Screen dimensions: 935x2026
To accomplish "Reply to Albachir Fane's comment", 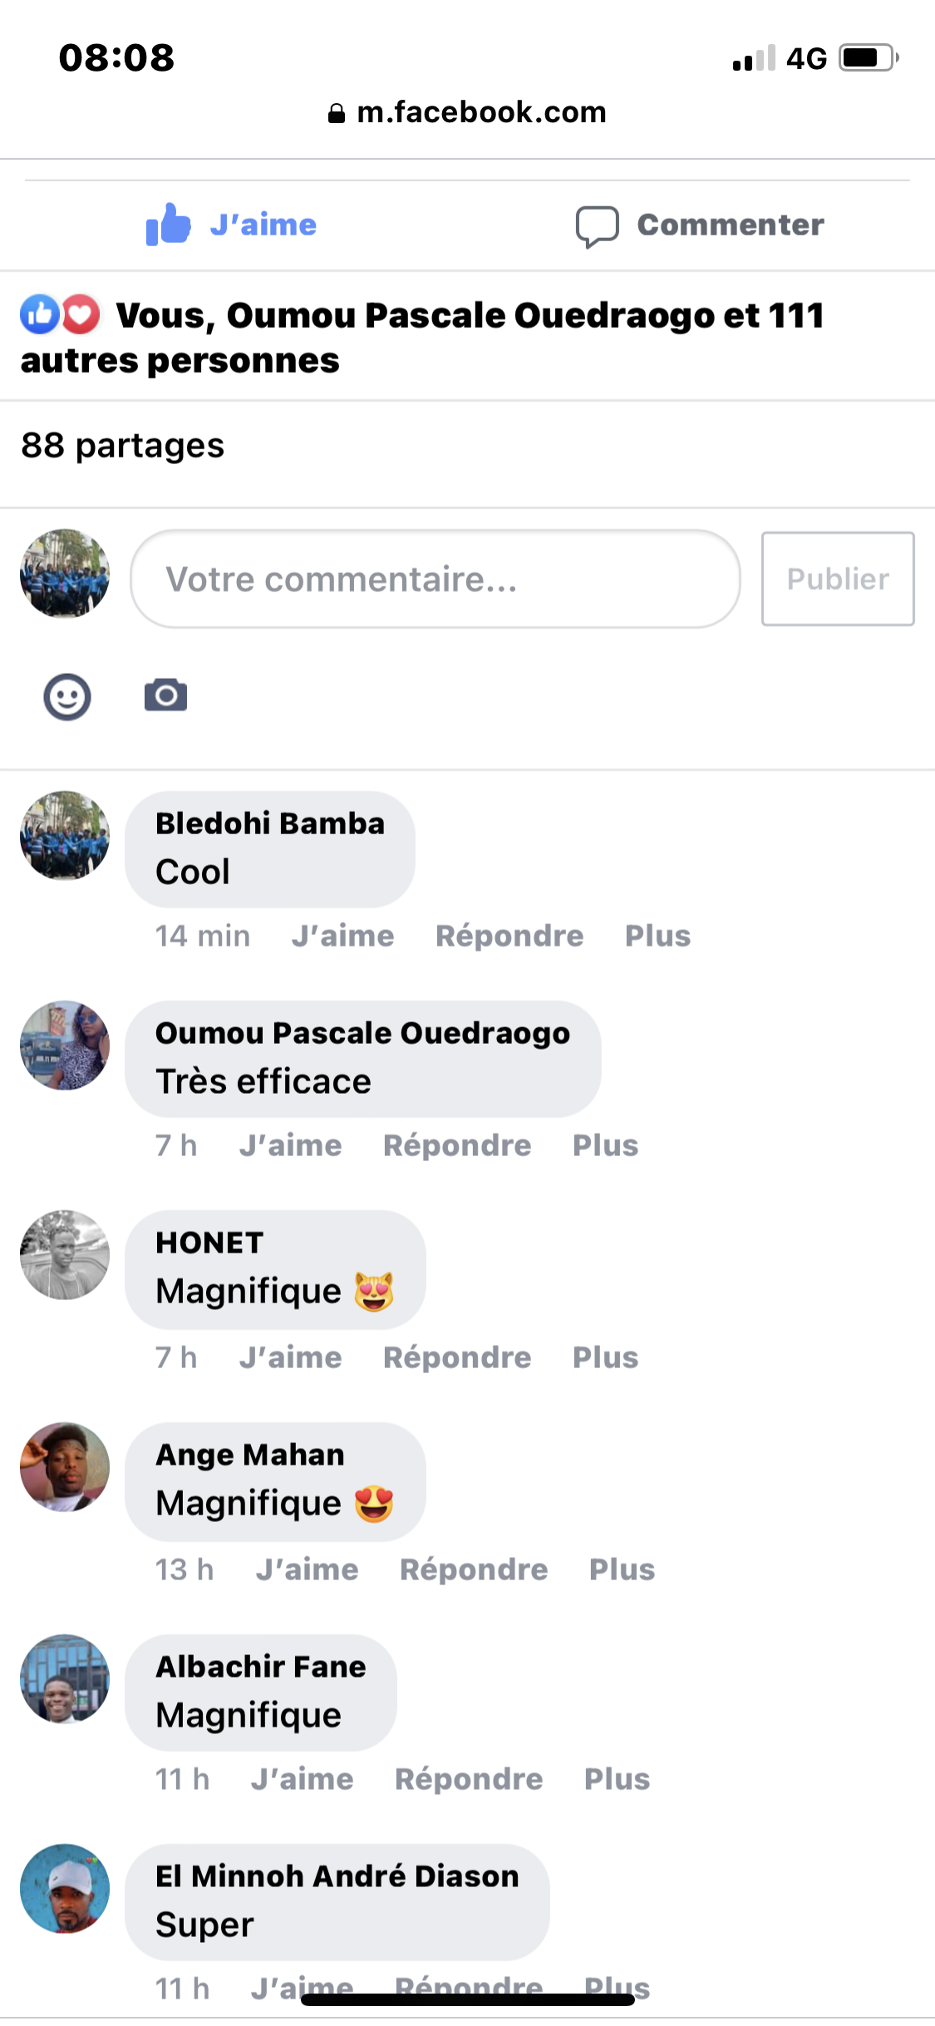I will [469, 1779].
